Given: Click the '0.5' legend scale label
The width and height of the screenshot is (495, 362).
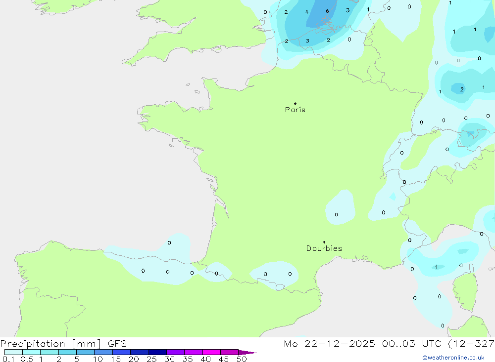Looking at the screenshot, I should (27, 359).
